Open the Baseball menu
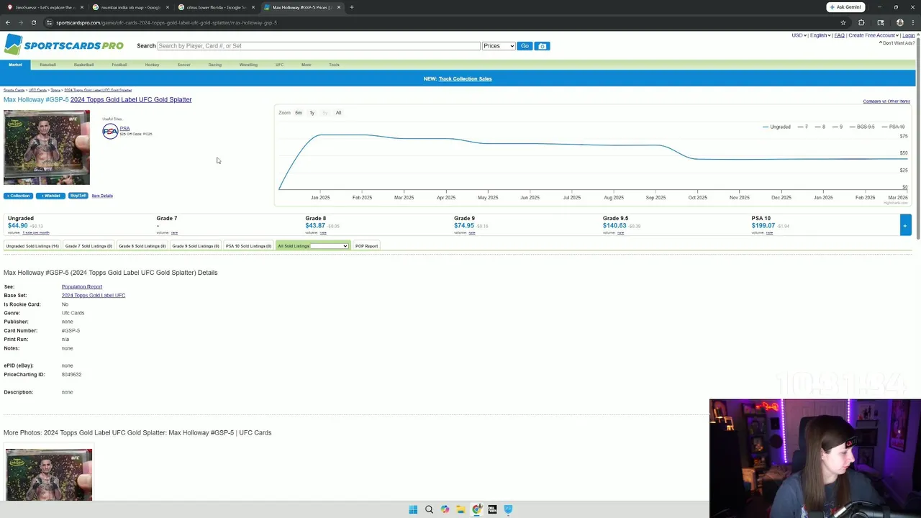The width and height of the screenshot is (921, 518). point(47,65)
